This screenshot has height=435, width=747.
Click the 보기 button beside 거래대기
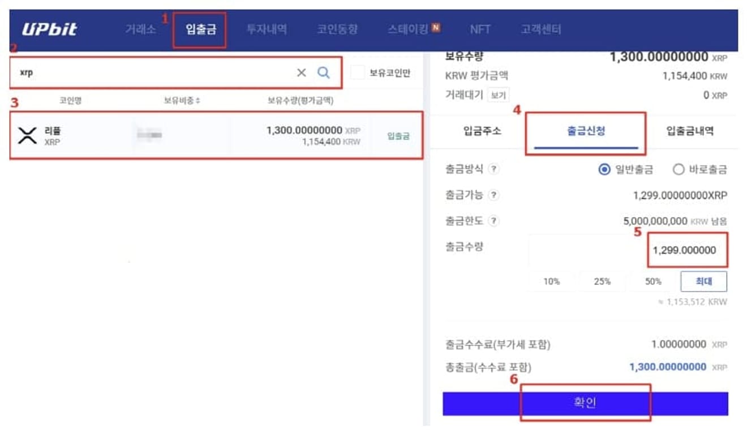[498, 96]
